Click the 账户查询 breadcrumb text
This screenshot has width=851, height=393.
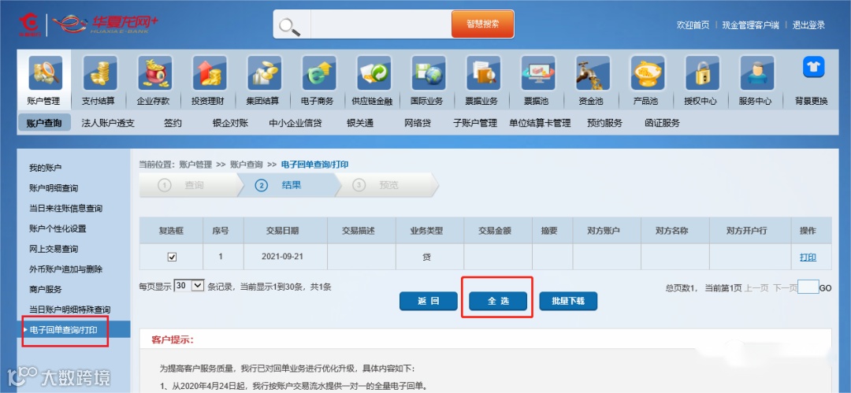tap(247, 164)
